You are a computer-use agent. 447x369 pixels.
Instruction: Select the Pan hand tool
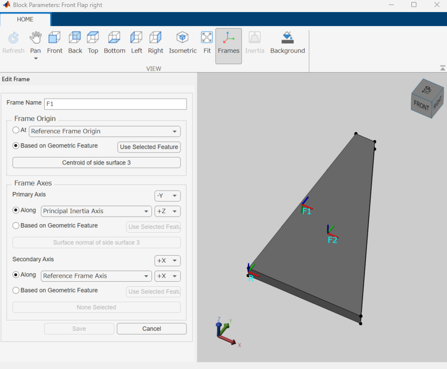pyautogui.click(x=35, y=43)
